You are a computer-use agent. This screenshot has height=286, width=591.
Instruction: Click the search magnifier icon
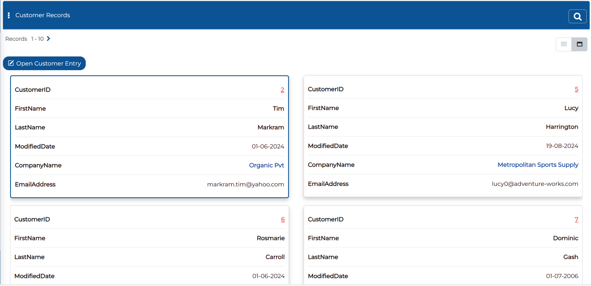coord(577,16)
